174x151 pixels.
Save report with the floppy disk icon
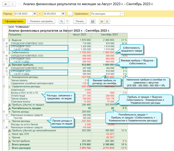pyautogui.click(x=93, y=21)
